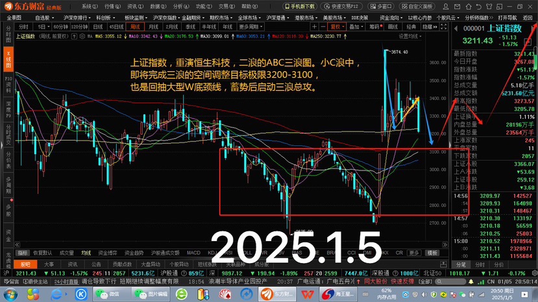Select 分时图 in left sidebar
The image size is (538, 302).
pyautogui.click(x=8, y=34)
